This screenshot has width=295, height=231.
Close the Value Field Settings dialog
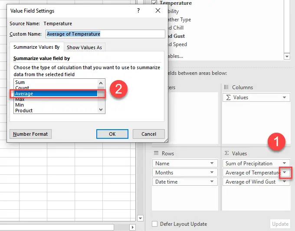point(158,10)
